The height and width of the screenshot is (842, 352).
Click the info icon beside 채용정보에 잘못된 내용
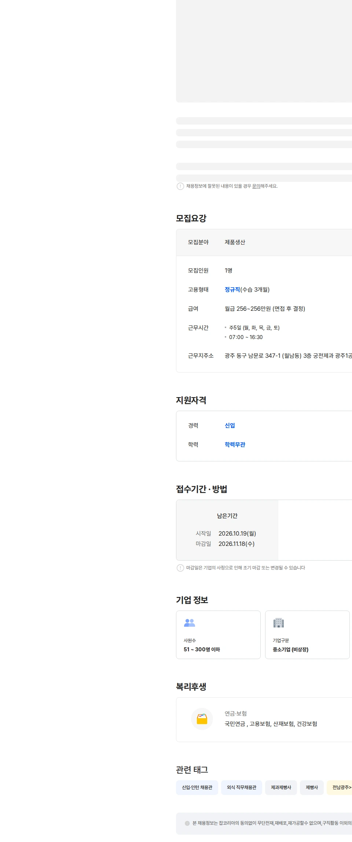(x=180, y=186)
